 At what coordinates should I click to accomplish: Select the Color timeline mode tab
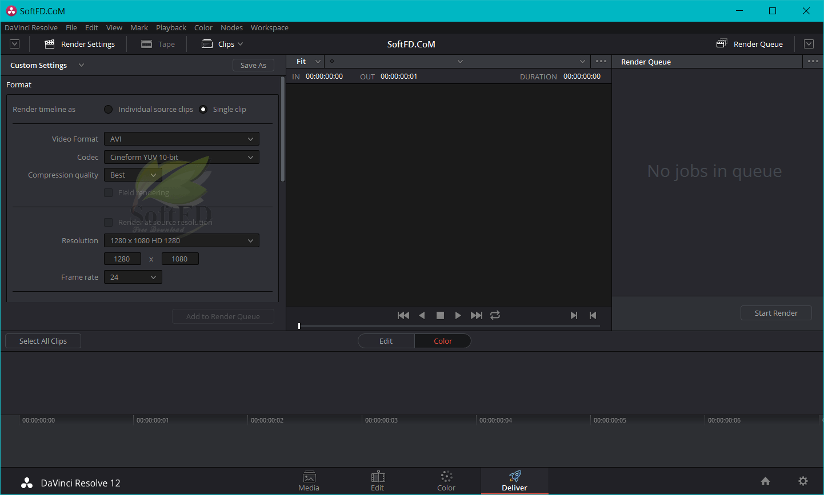pyautogui.click(x=443, y=341)
